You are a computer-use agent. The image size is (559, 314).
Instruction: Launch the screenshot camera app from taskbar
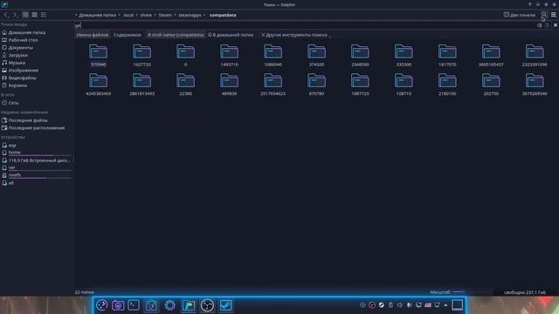118,305
